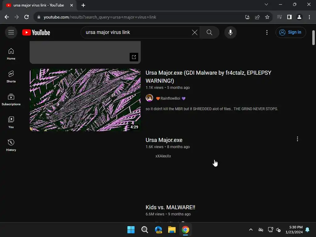Image resolution: width=316 pixels, height=237 pixels.
Task: Open the Windows Start menu
Action: (131, 230)
